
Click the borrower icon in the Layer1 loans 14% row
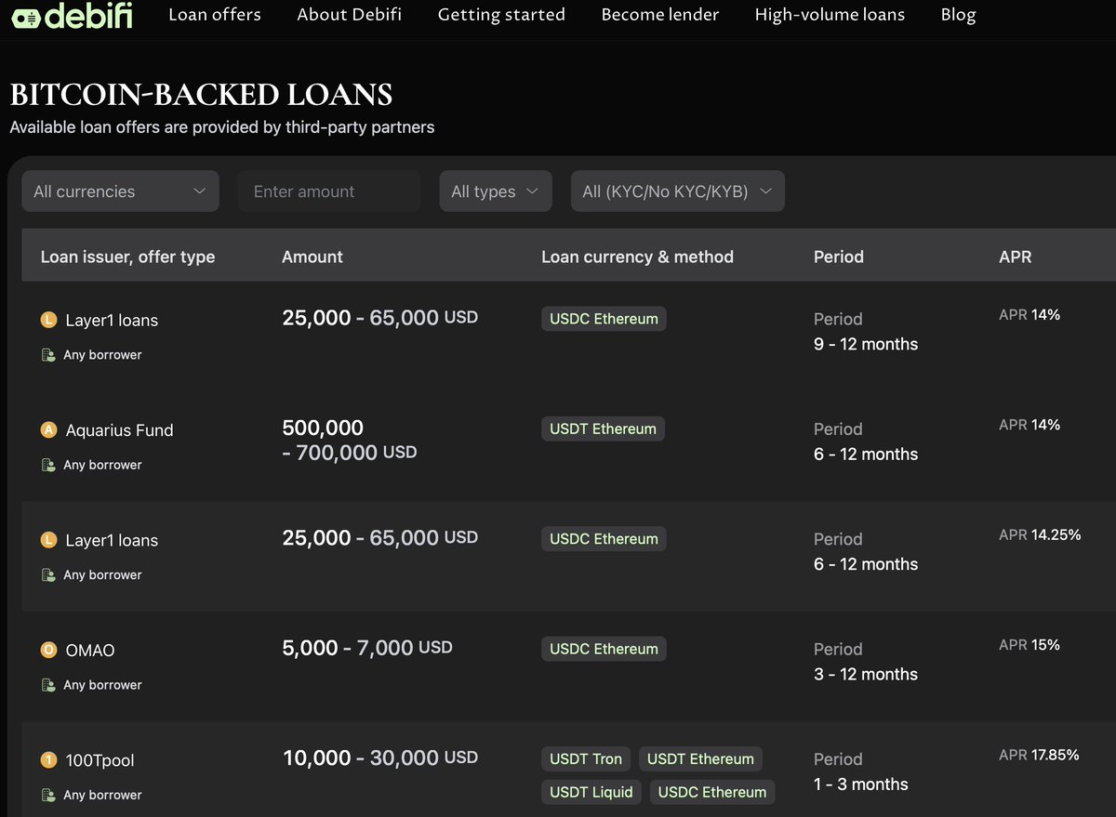pyautogui.click(x=48, y=355)
